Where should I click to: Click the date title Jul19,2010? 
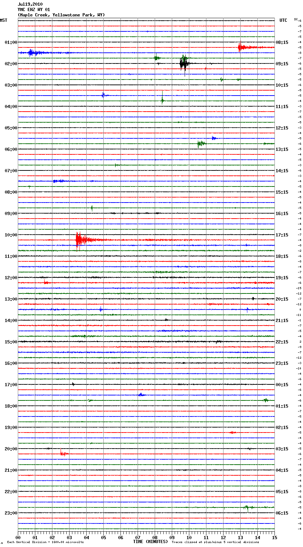tap(30, 4)
